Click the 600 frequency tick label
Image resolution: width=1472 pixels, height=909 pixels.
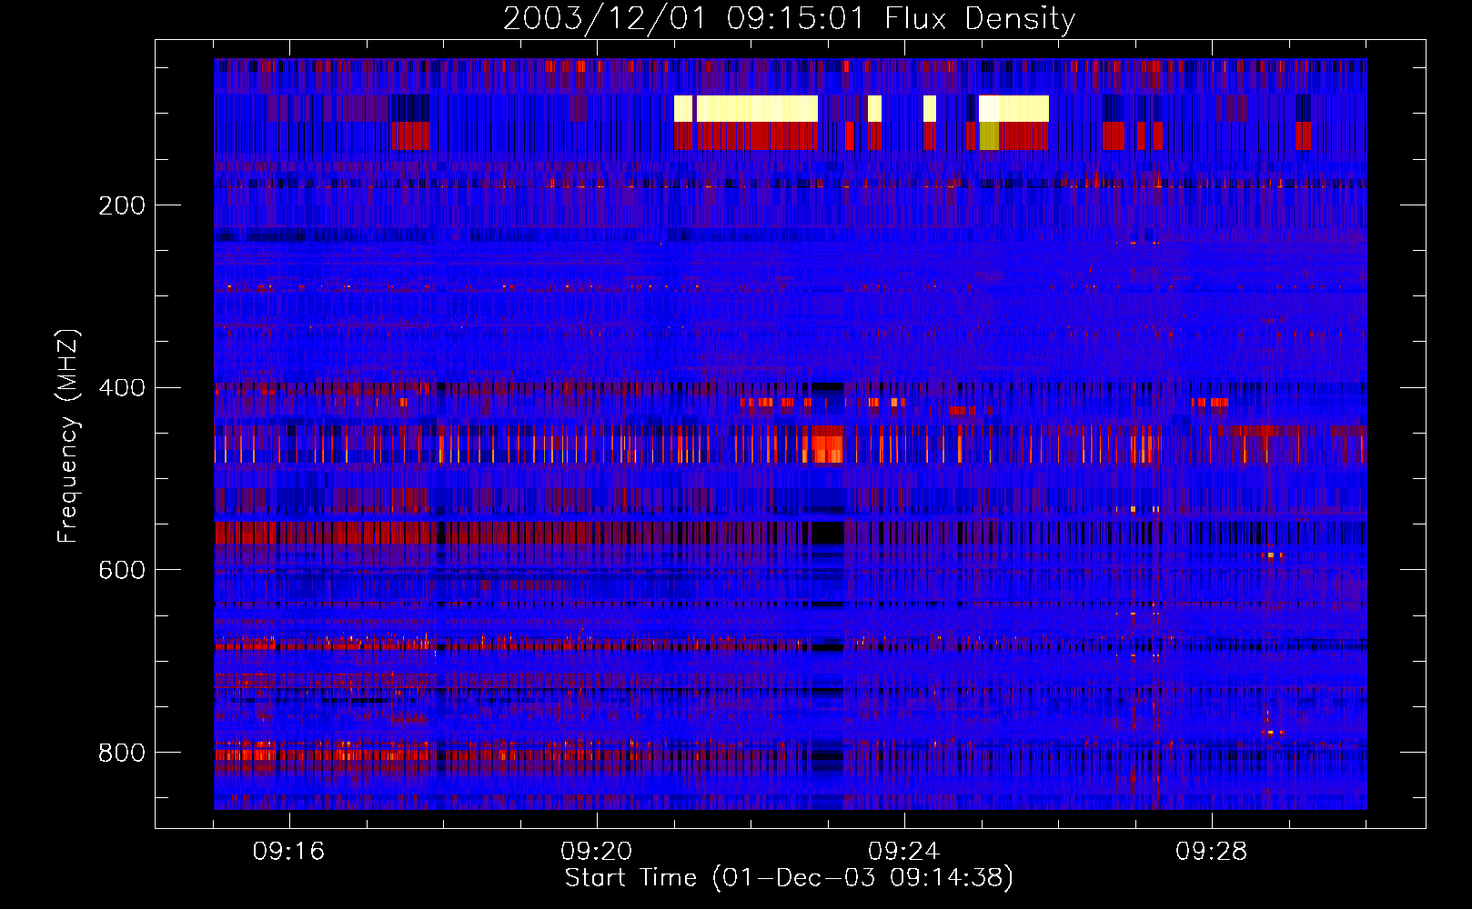pyautogui.click(x=122, y=570)
